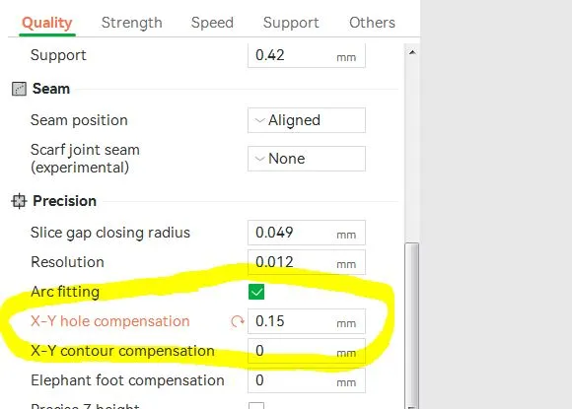Click the X-Y contour compensation field

click(x=307, y=351)
